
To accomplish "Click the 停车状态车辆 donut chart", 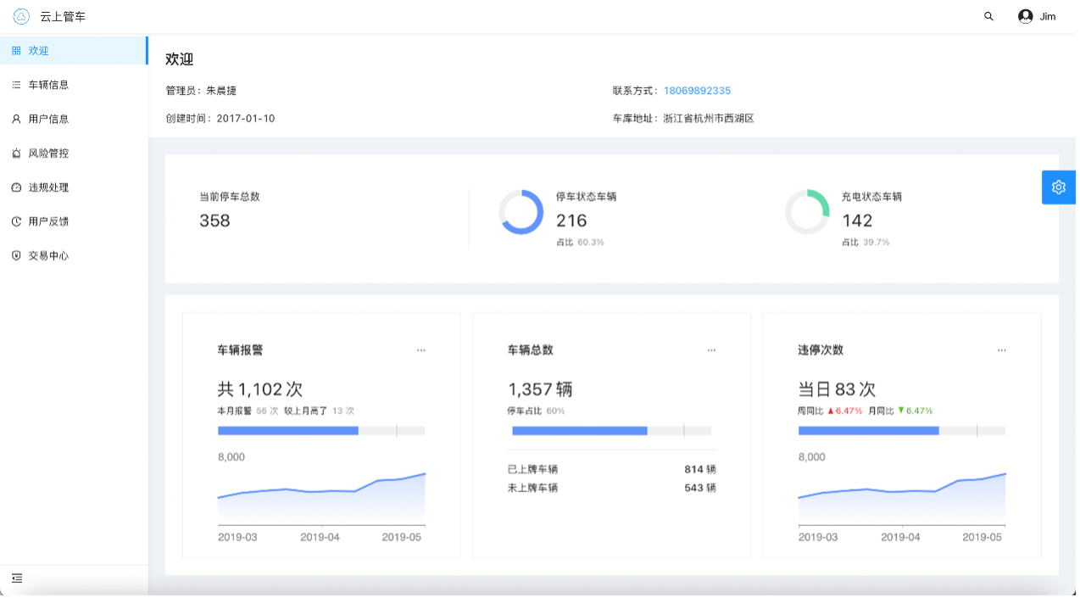I will (521, 212).
